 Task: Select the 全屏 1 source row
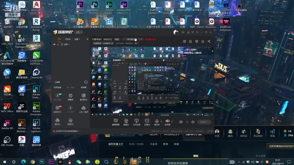pos(70,44)
